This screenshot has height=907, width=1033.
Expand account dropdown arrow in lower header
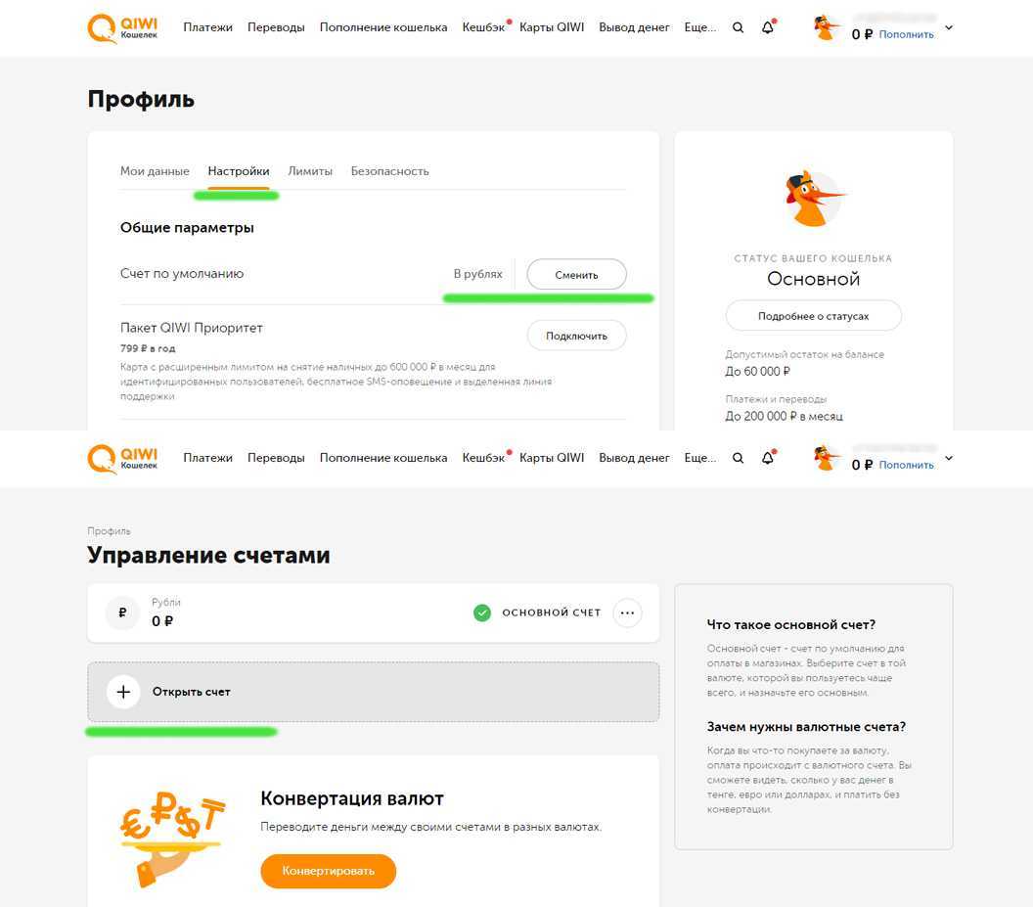(x=949, y=458)
